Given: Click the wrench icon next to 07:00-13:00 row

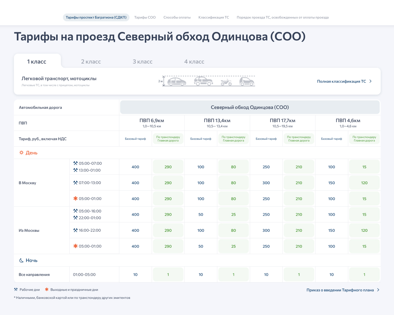Looking at the screenshot, I should pyautogui.click(x=75, y=183).
